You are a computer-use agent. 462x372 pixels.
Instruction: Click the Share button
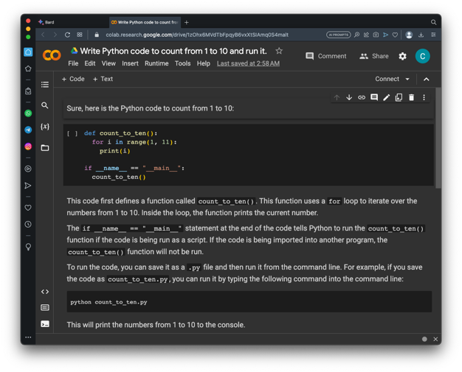[x=374, y=56]
